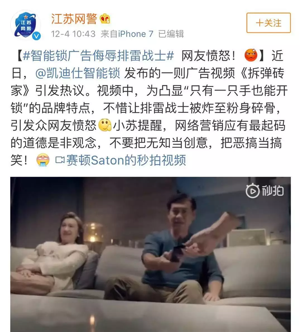Click the angry red face emoji
This screenshot has width=301, height=332.
[251, 55]
